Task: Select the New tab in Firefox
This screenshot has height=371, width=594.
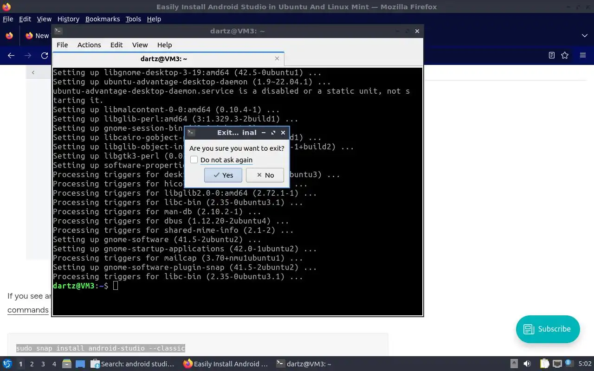Action: coord(37,35)
